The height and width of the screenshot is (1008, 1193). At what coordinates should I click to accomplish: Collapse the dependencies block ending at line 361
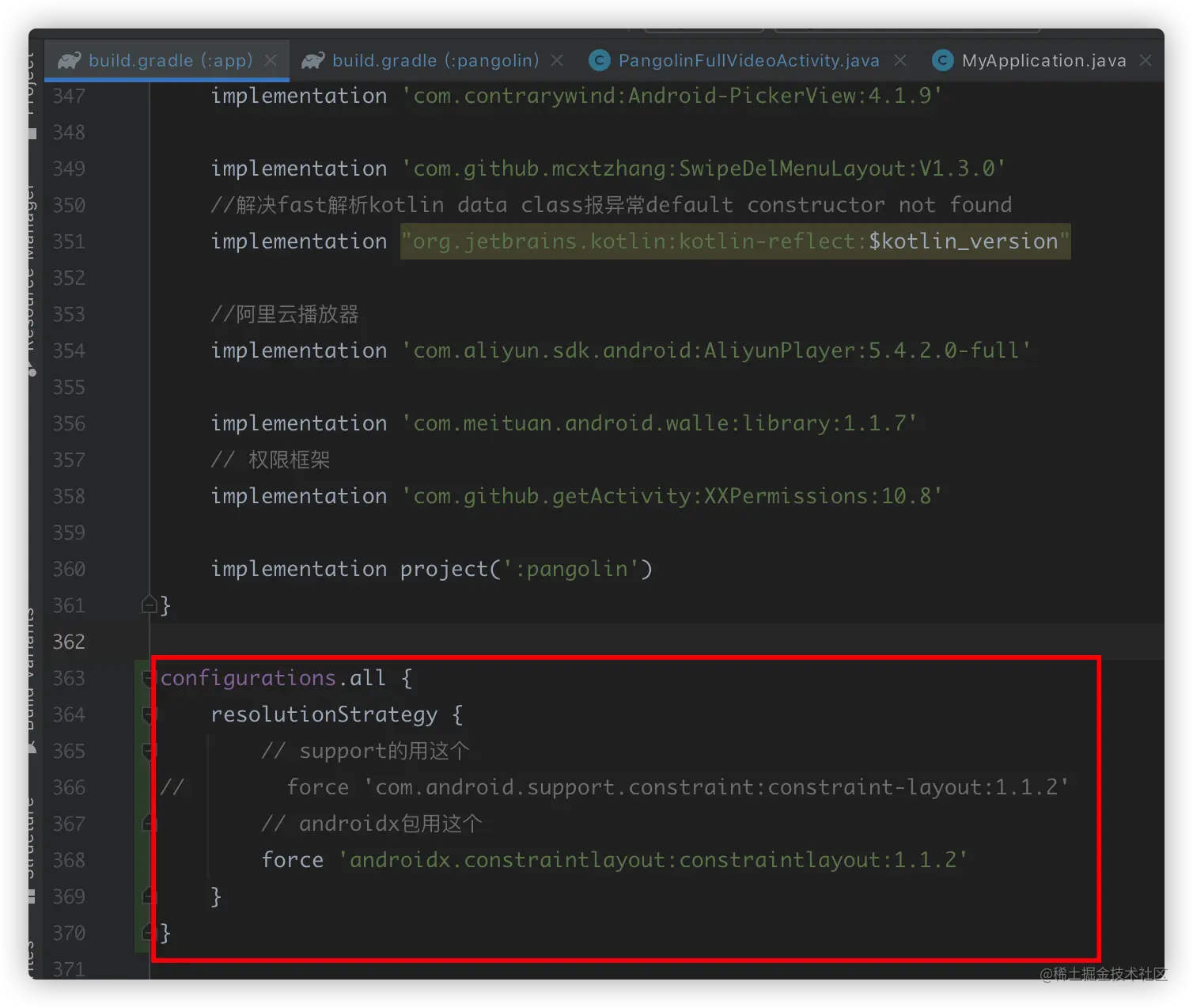(149, 605)
